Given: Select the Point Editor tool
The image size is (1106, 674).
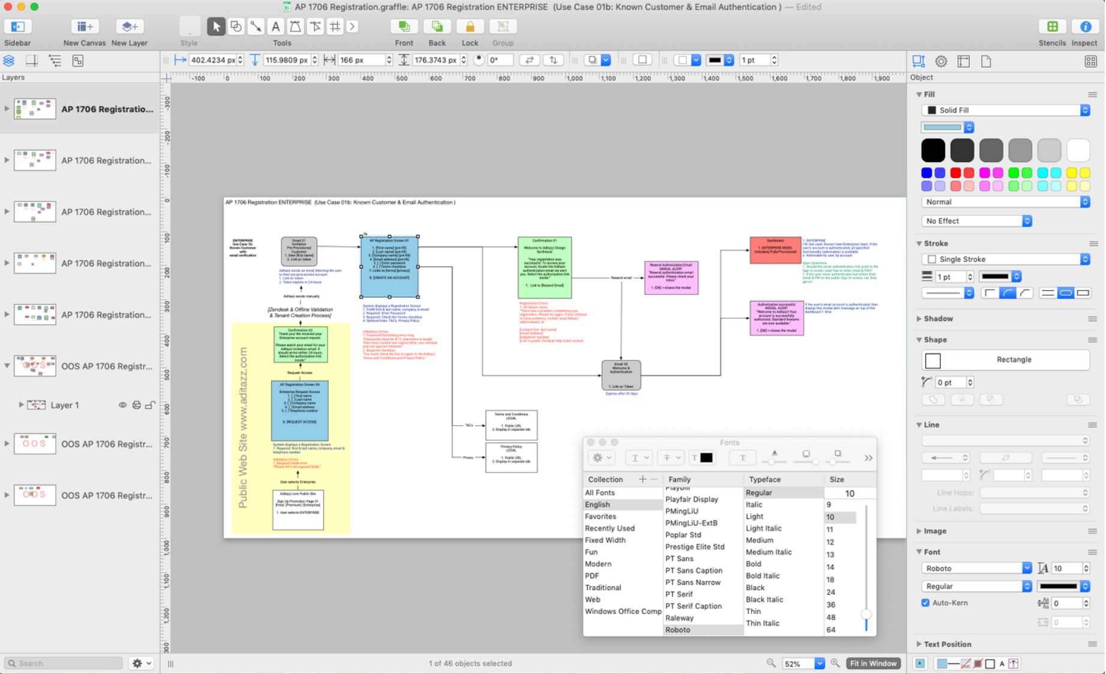Looking at the screenshot, I should pyautogui.click(x=315, y=26).
